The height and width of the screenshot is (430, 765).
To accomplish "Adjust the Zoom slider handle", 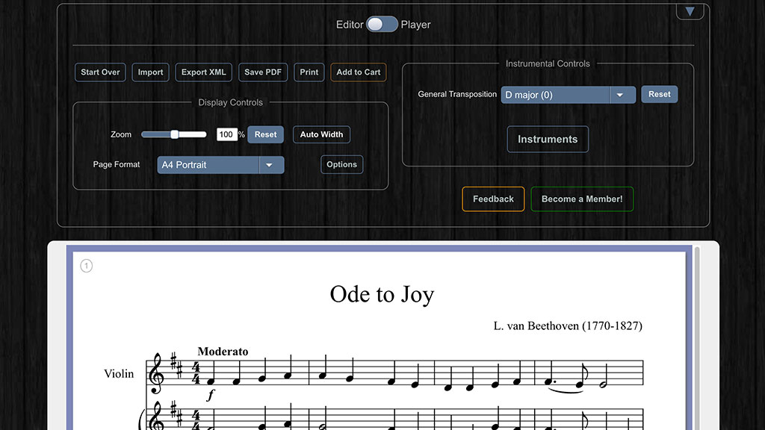I will click(174, 134).
